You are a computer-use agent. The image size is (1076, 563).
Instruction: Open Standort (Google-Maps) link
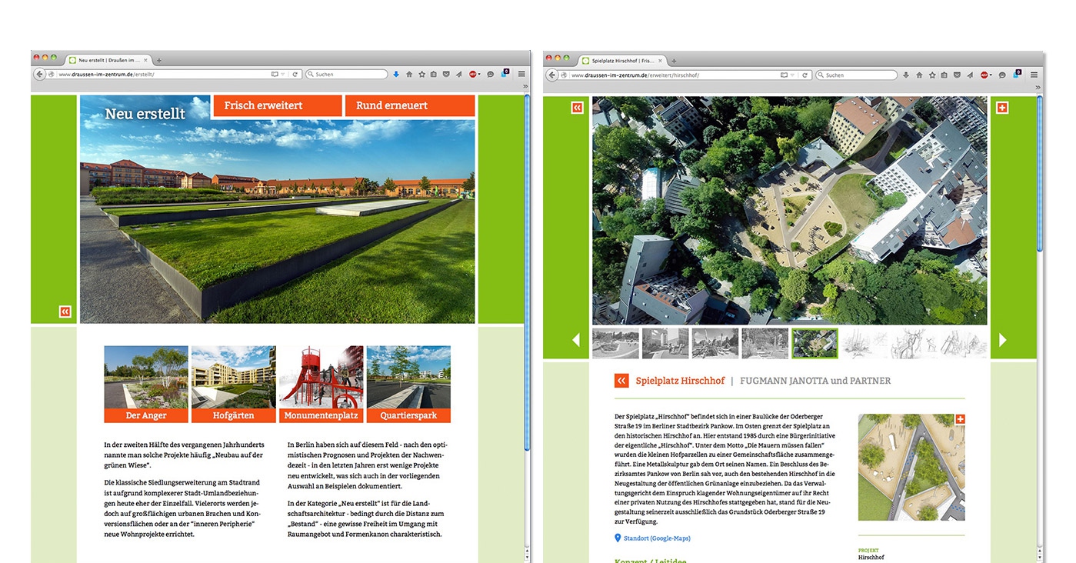[x=657, y=538]
